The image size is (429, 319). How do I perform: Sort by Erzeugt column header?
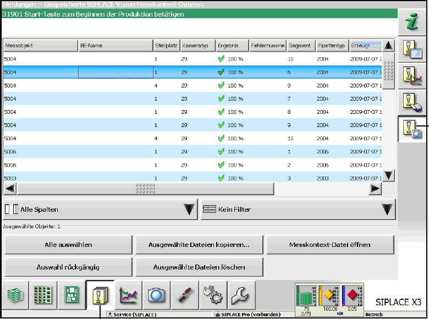click(x=366, y=46)
